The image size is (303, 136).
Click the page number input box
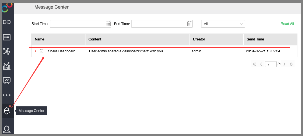click(271, 65)
